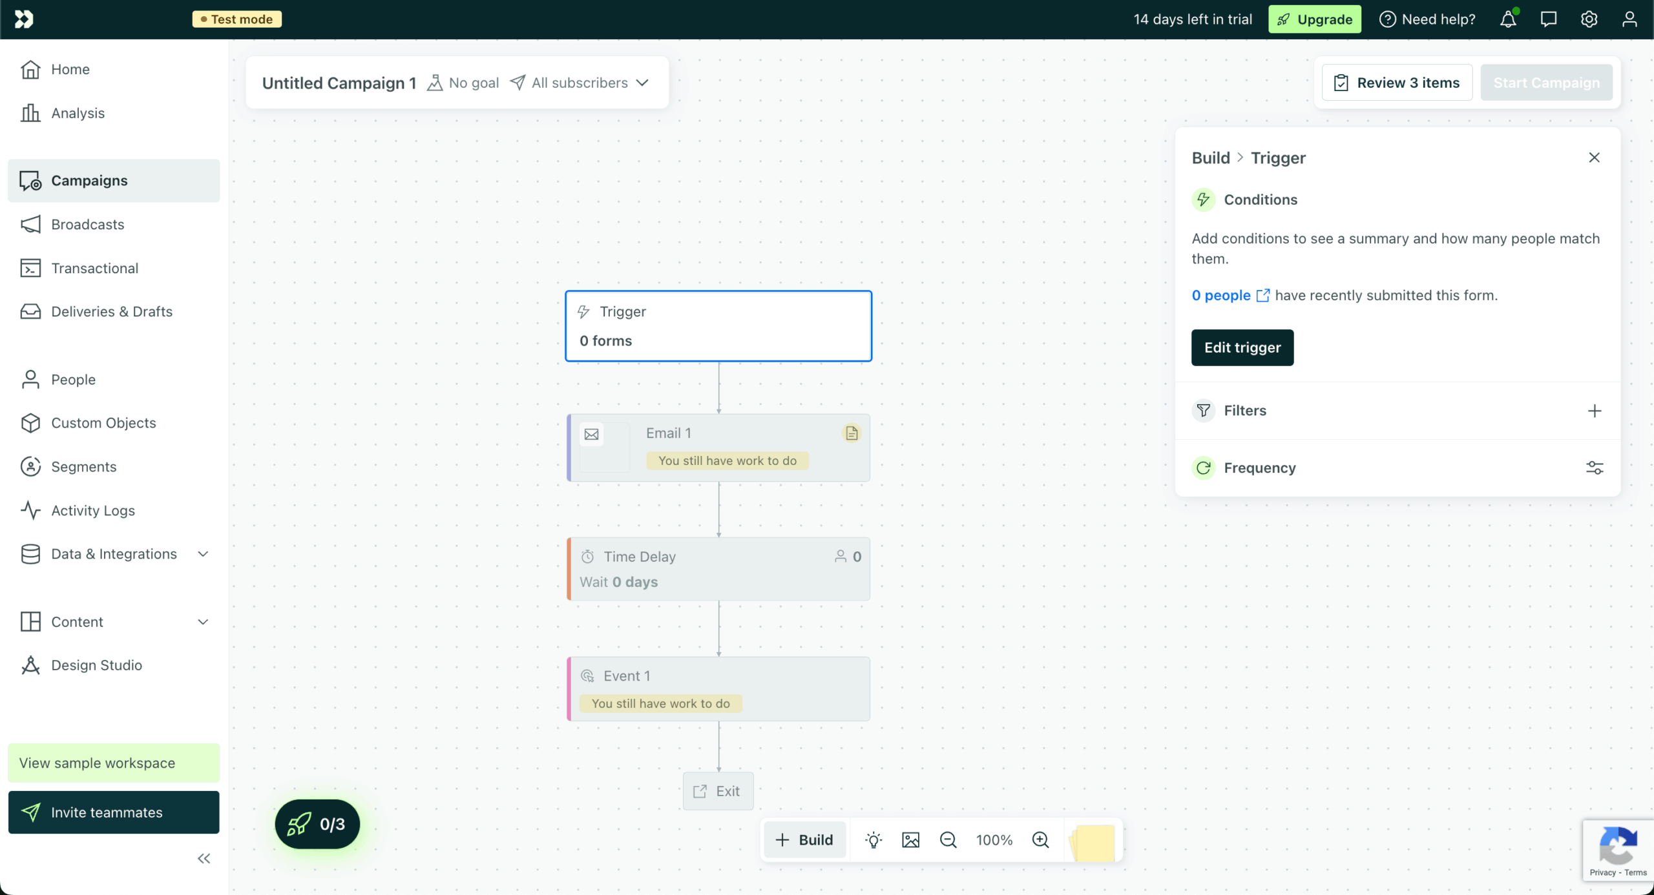Open the Transactional section

[95, 268]
